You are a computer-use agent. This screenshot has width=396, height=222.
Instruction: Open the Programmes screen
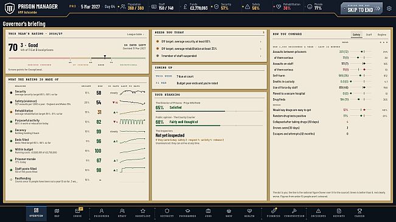(x=187, y=213)
